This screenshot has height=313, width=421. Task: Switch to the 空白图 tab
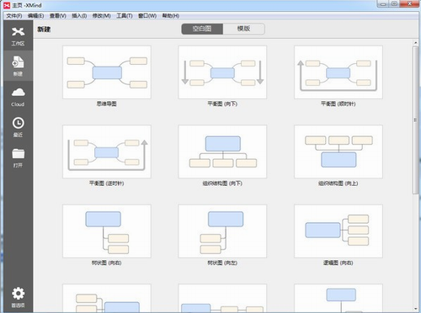coord(202,29)
